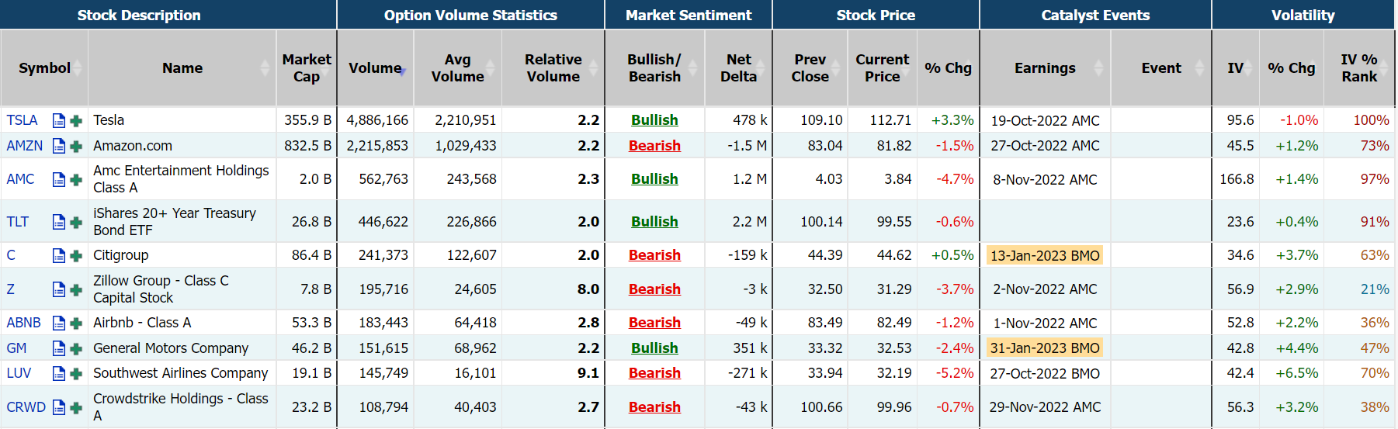Click the Option Volume Statistics header group
Viewport: 1398px width, 429px height.
[x=470, y=15]
